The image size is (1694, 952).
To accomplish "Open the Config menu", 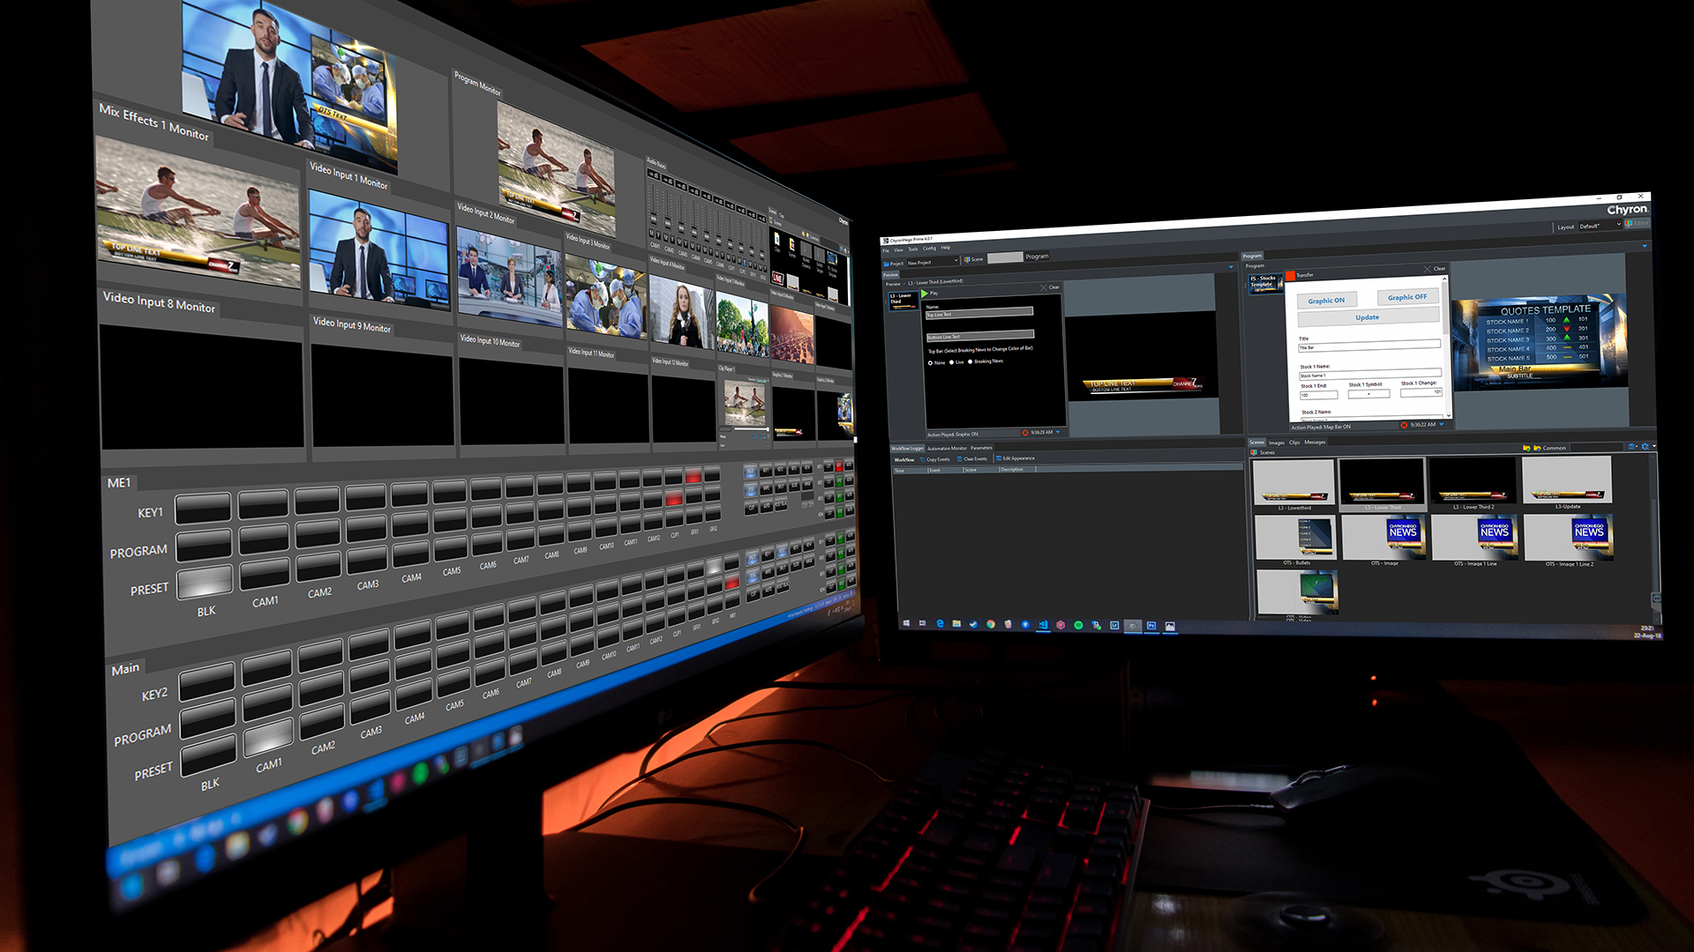I will click(x=929, y=249).
